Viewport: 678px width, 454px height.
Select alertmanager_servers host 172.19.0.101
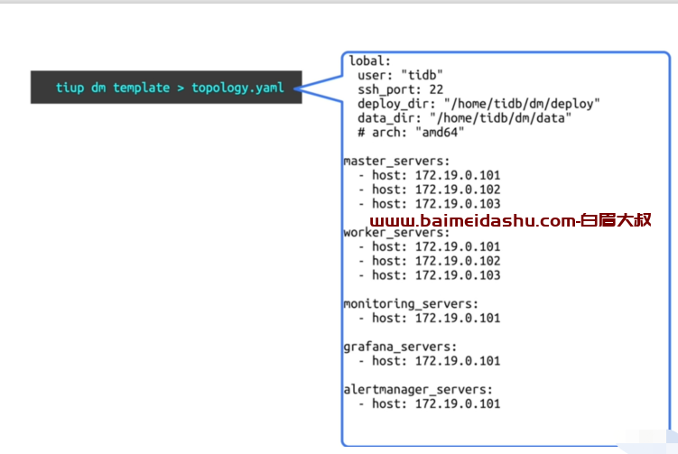coord(430,403)
